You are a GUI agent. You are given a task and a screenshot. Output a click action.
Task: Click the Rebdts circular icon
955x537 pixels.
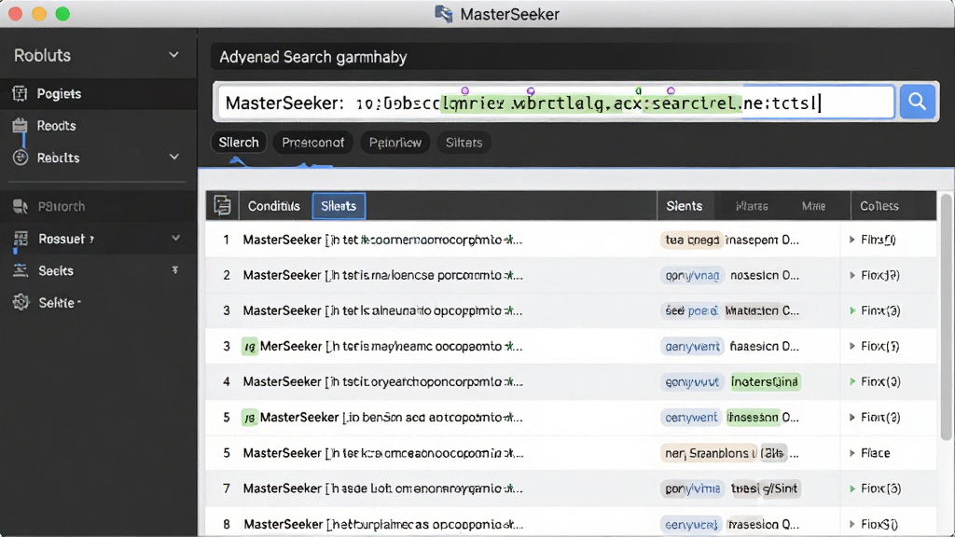(x=21, y=157)
